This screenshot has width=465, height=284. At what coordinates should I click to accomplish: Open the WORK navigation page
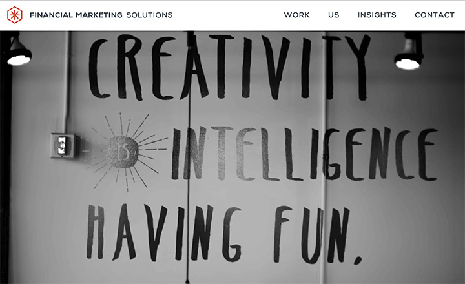coord(296,15)
